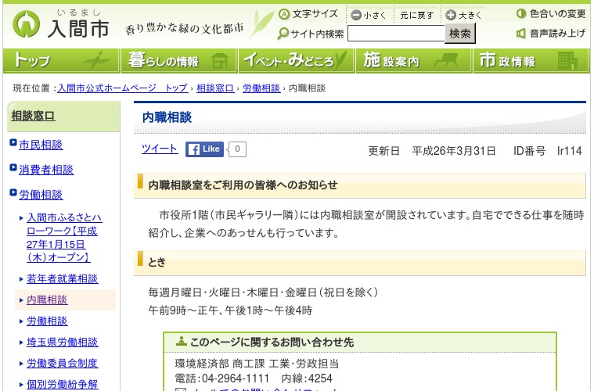Reset text size with 元に戻す

pos(414,15)
